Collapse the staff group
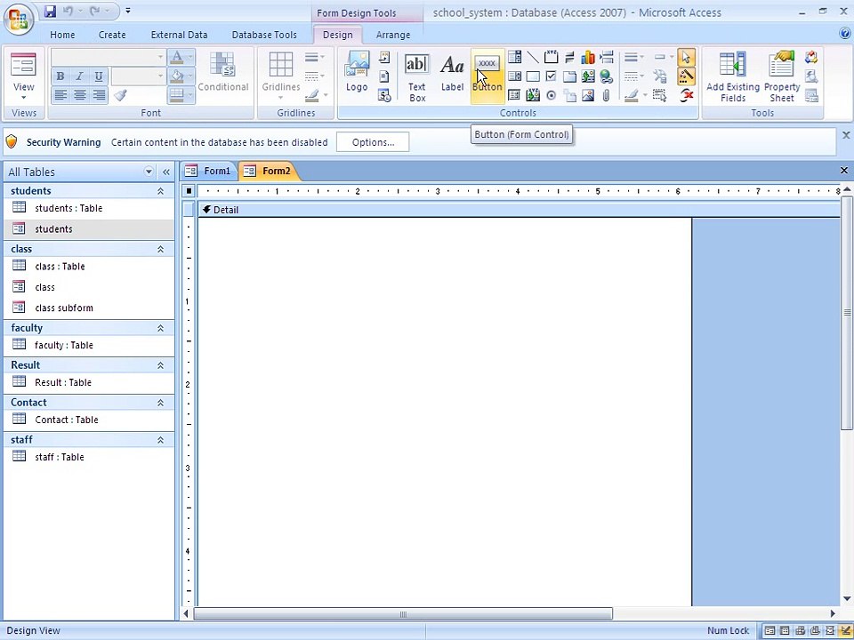The height and width of the screenshot is (640, 854). coord(161,440)
